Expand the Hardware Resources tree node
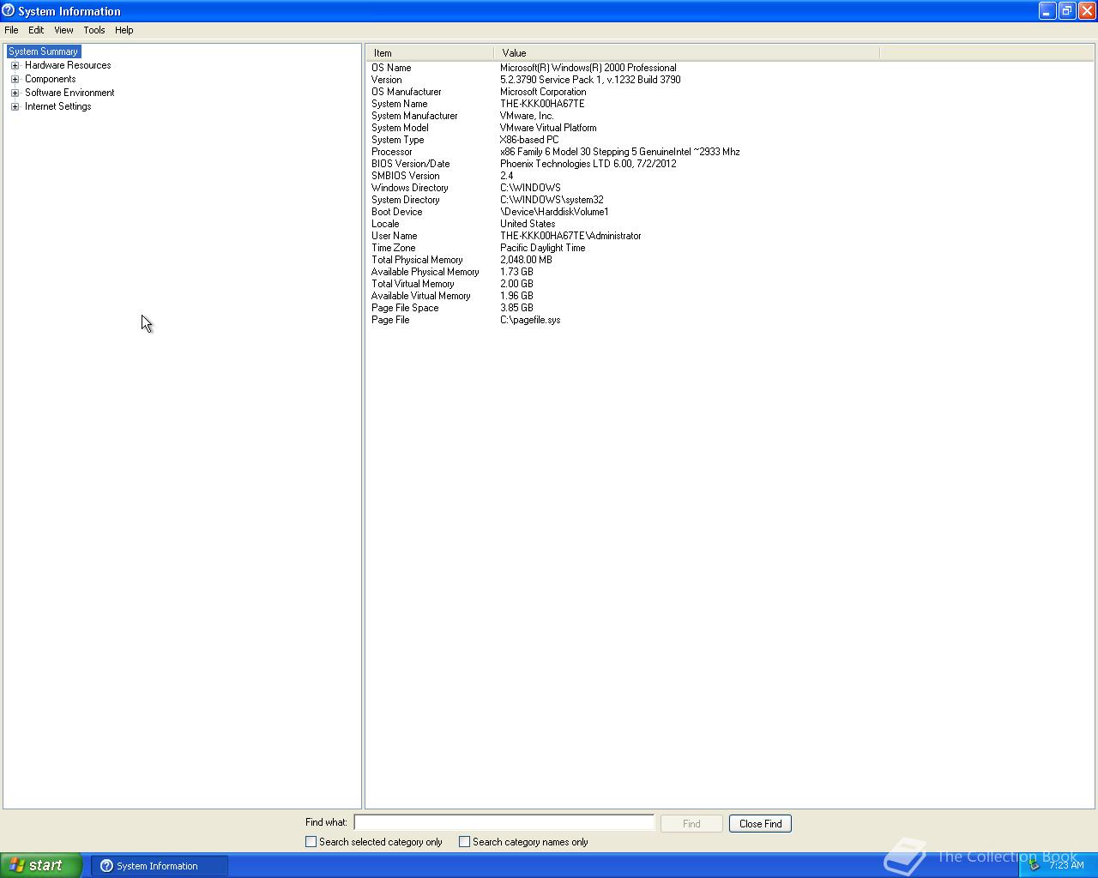Image resolution: width=1098 pixels, height=878 pixels. [x=15, y=65]
